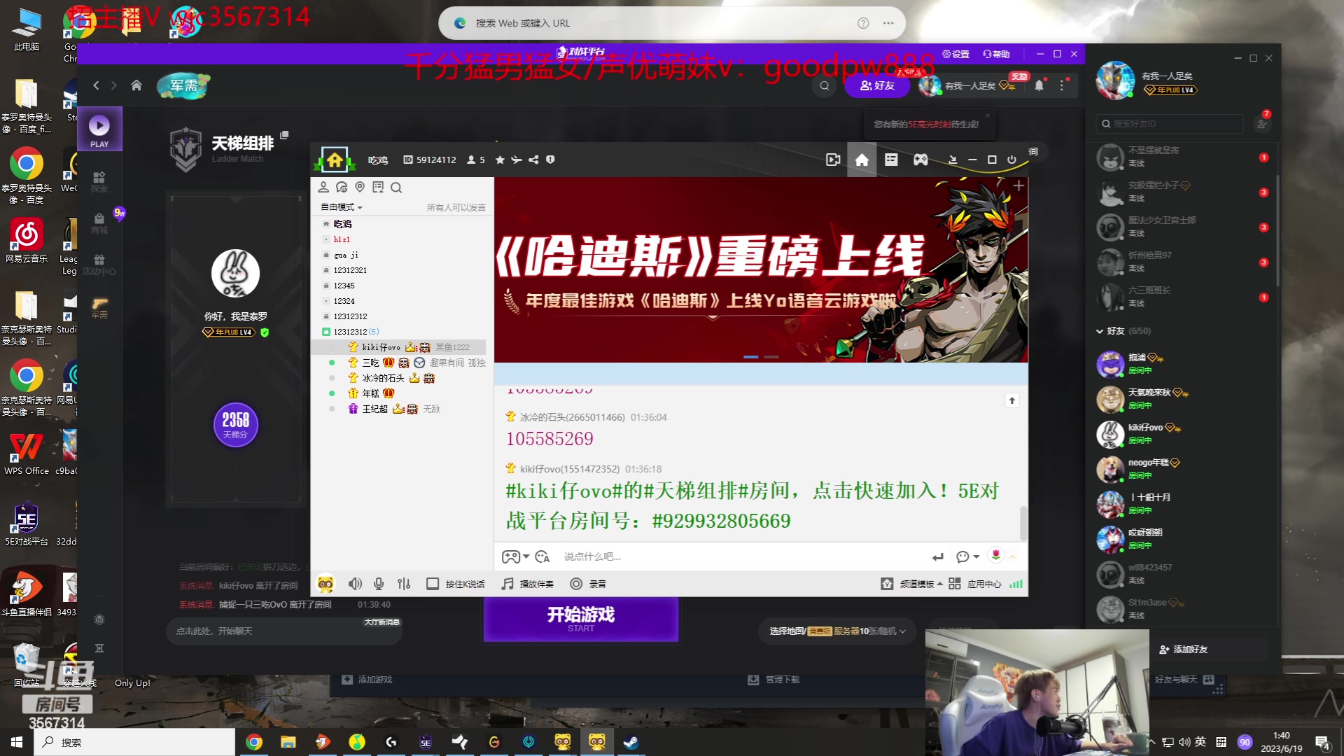Favorite the channel with the star icon
Viewport: 1344px width, 756px height.
(x=500, y=160)
